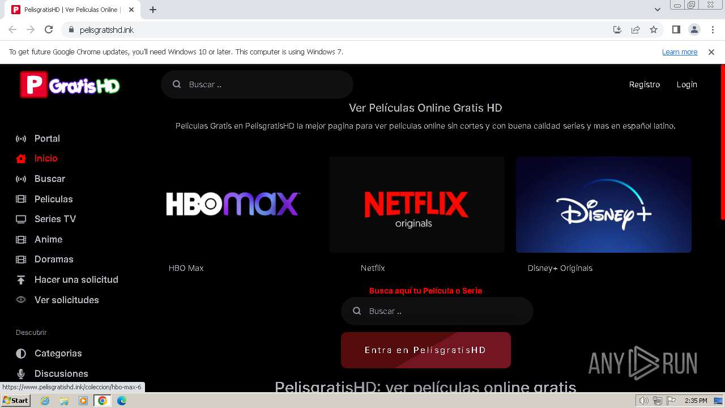Click the Registro link

point(645,84)
